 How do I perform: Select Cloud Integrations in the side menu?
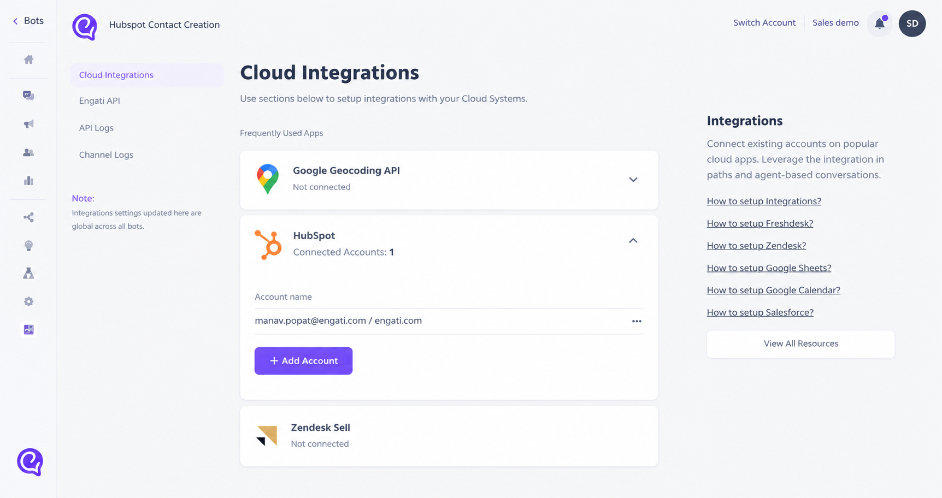point(148,75)
